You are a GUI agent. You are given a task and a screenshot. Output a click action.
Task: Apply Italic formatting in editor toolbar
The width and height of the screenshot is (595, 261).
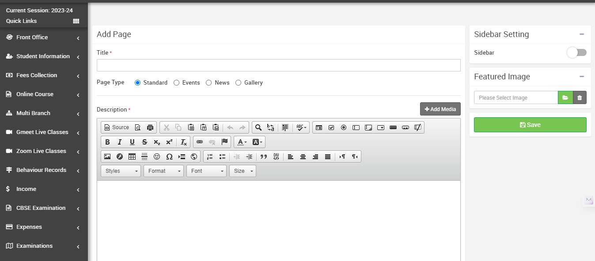click(x=120, y=142)
